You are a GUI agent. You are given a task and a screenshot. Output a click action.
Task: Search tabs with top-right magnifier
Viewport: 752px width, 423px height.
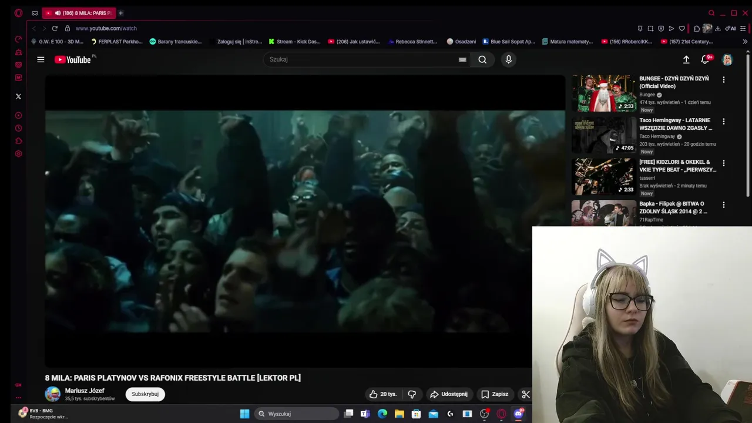(x=711, y=13)
